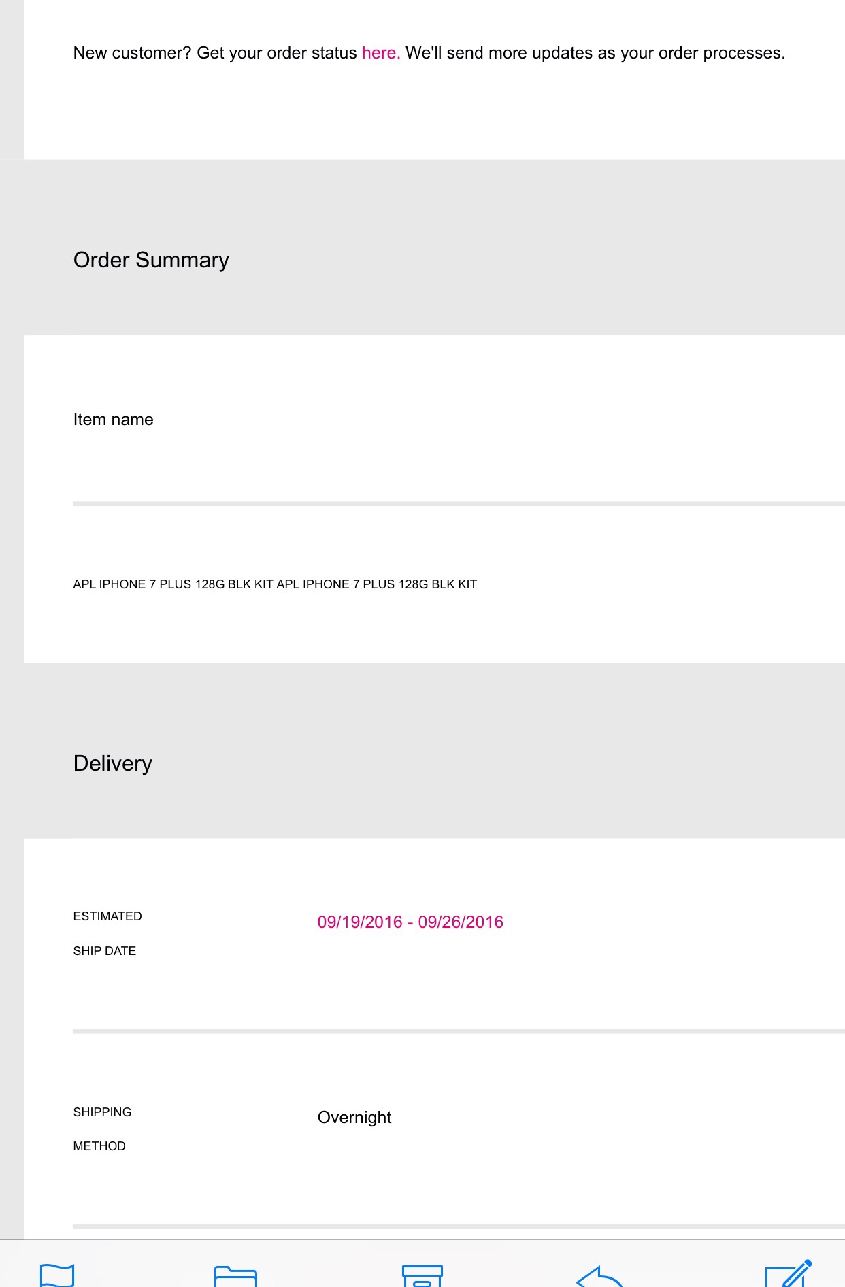
Task: Tap the reply arrow icon
Action: click(x=599, y=1276)
